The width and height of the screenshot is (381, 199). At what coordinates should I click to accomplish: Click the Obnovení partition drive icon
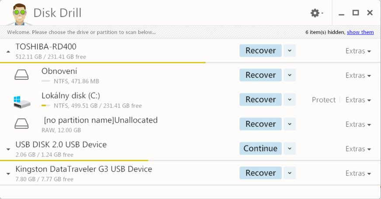coord(22,75)
